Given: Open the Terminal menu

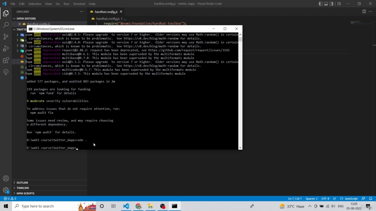Looking at the screenshot, I should [x=79, y=4].
